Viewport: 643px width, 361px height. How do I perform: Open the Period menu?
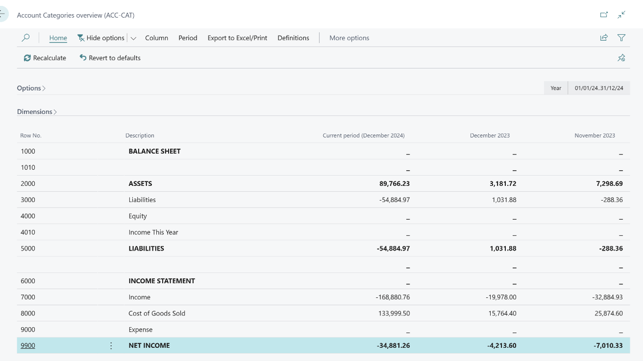(188, 38)
